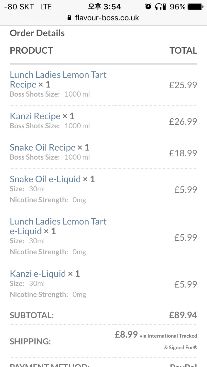Open Lunch Ladies Lemon Tart e-Liquid link
This screenshot has height=367, width=207.
point(58,226)
